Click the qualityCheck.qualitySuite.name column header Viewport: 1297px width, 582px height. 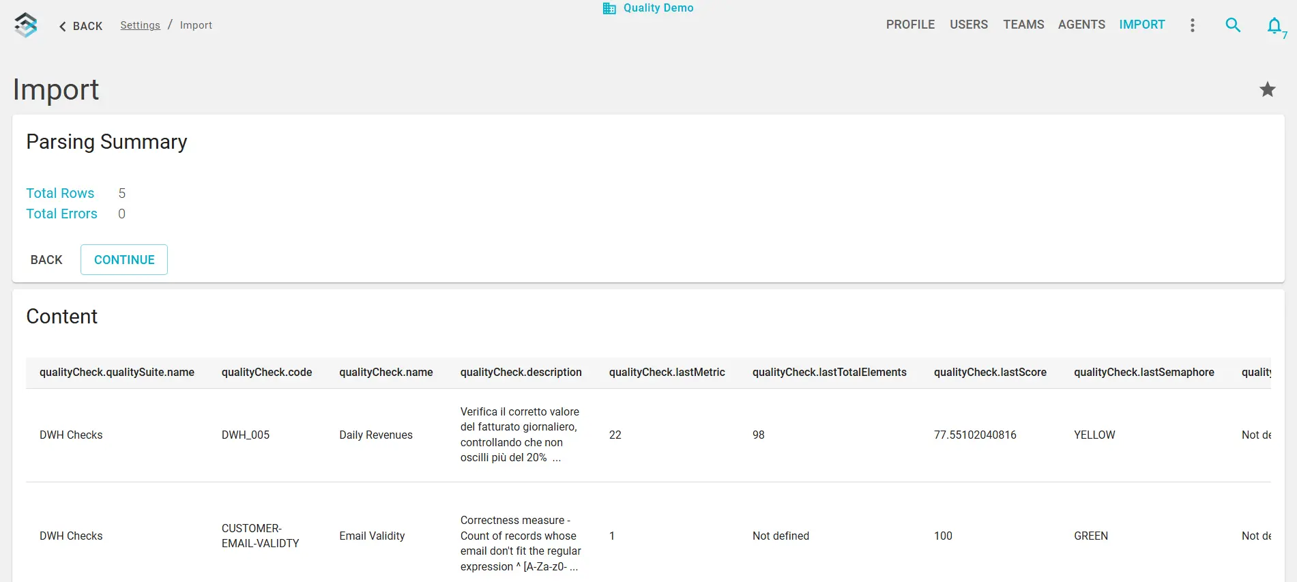pos(117,373)
